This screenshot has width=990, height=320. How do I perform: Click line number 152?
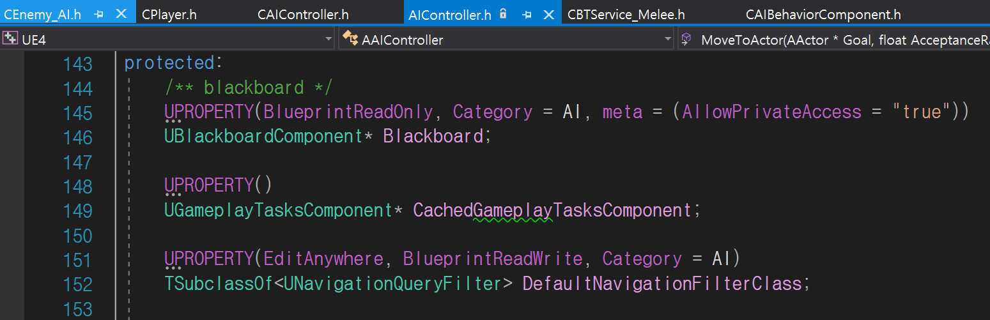[78, 284]
